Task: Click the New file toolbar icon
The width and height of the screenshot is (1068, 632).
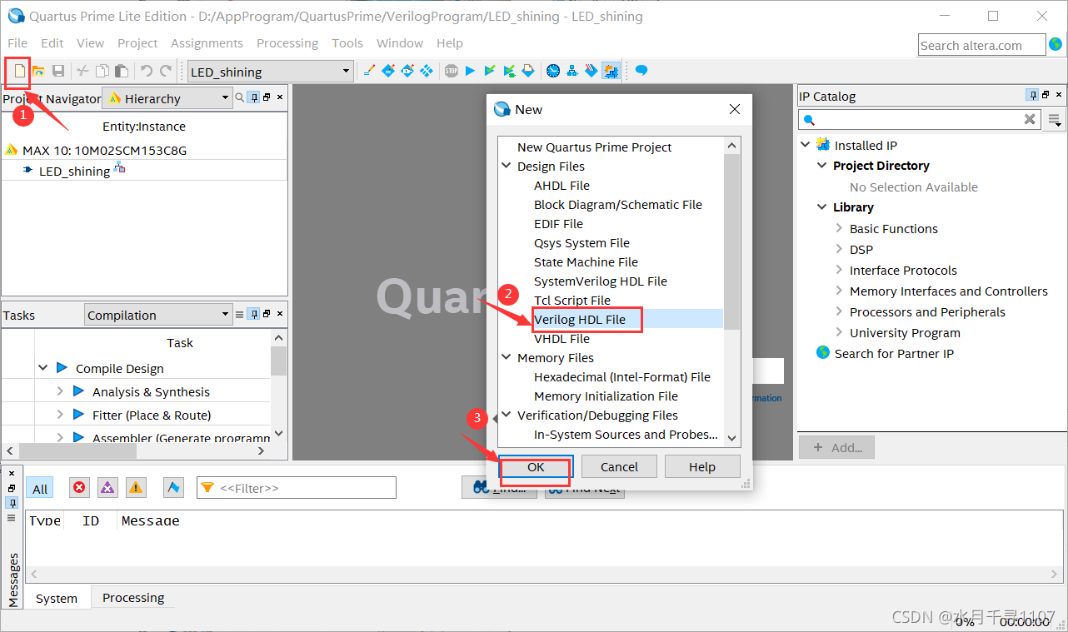Action: (x=20, y=72)
